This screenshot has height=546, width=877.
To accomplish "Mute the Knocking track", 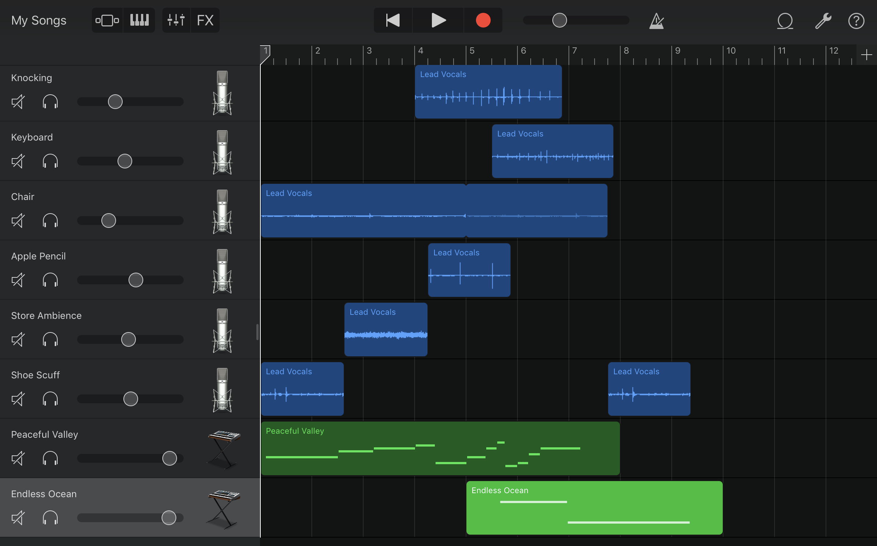I will pos(18,102).
